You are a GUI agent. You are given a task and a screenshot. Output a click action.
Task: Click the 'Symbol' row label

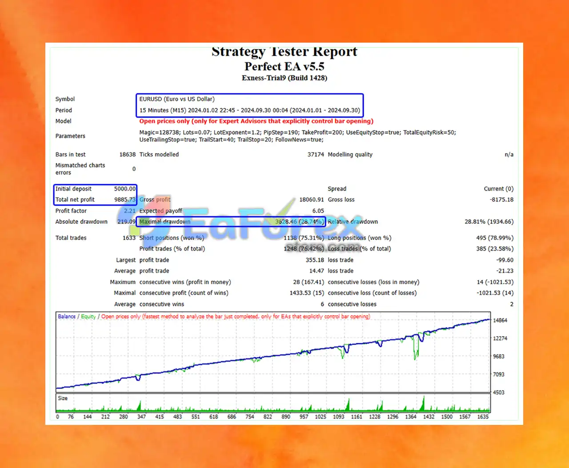(65, 99)
